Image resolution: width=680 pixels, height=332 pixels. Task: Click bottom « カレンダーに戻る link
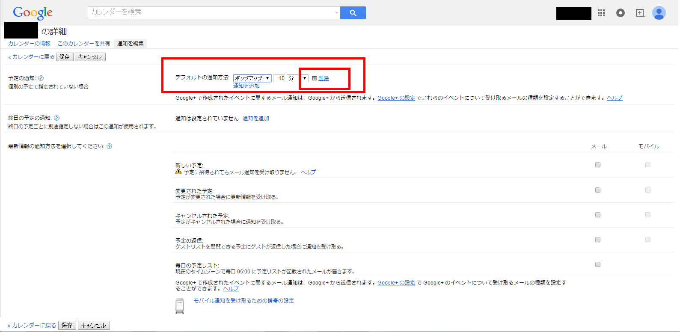[32, 325]
